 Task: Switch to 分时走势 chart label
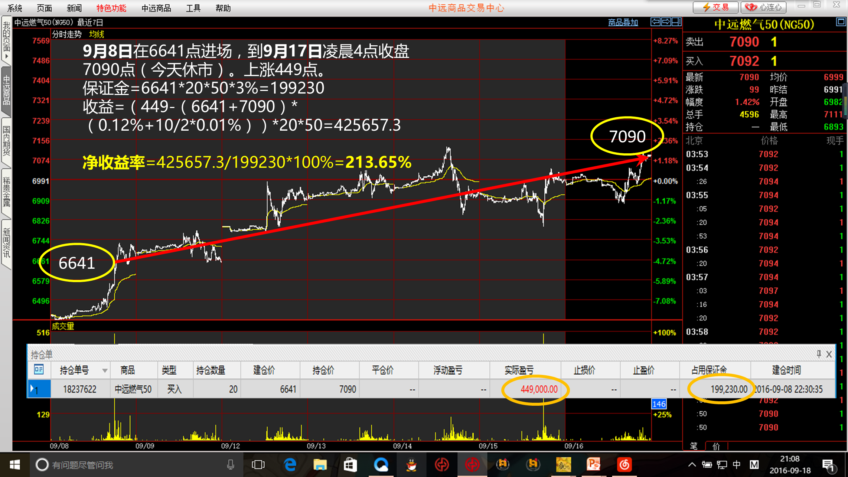tap(66, 35)
